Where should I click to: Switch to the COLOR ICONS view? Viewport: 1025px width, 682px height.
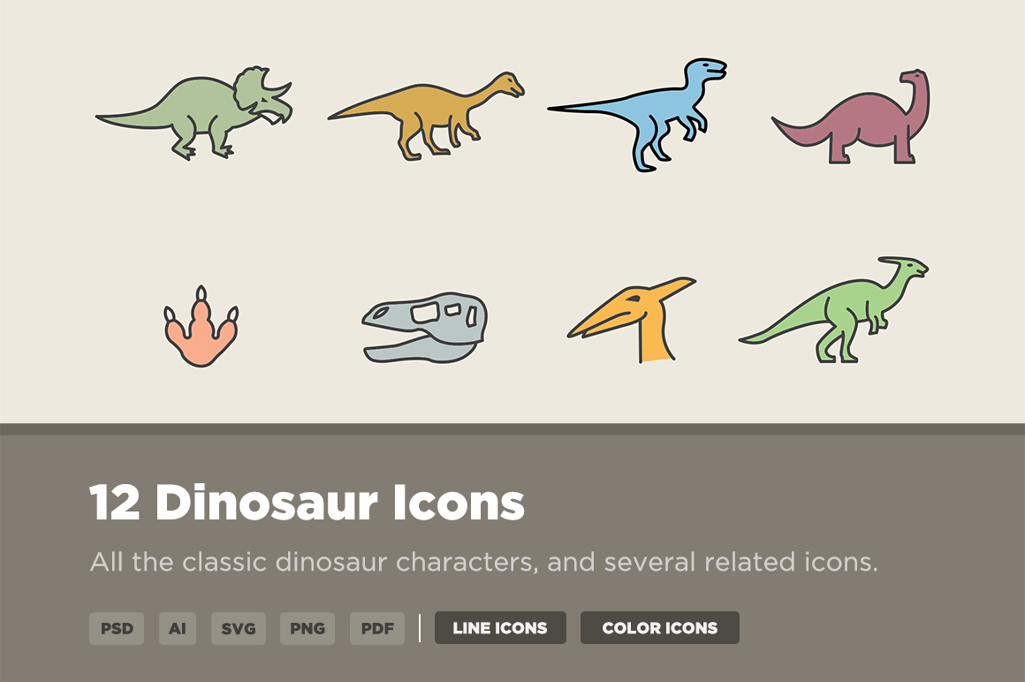659,627
